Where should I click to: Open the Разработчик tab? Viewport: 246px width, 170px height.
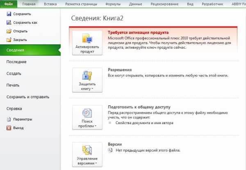(212, 4)
